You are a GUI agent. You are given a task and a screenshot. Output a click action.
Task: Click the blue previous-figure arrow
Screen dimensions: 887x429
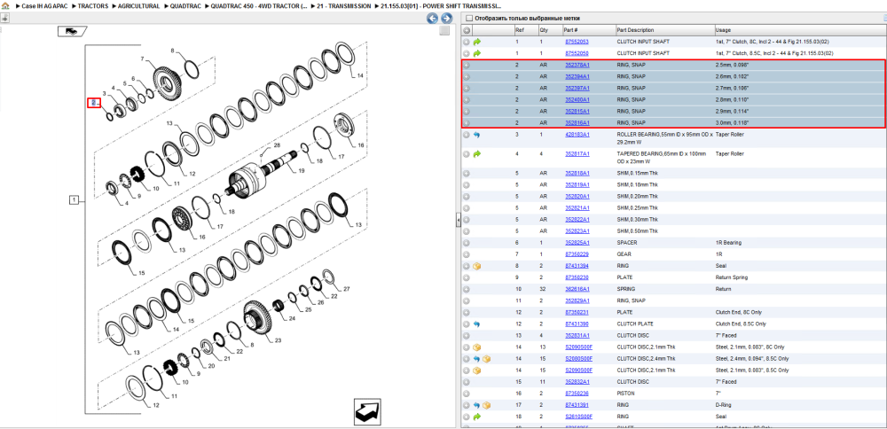432,18
